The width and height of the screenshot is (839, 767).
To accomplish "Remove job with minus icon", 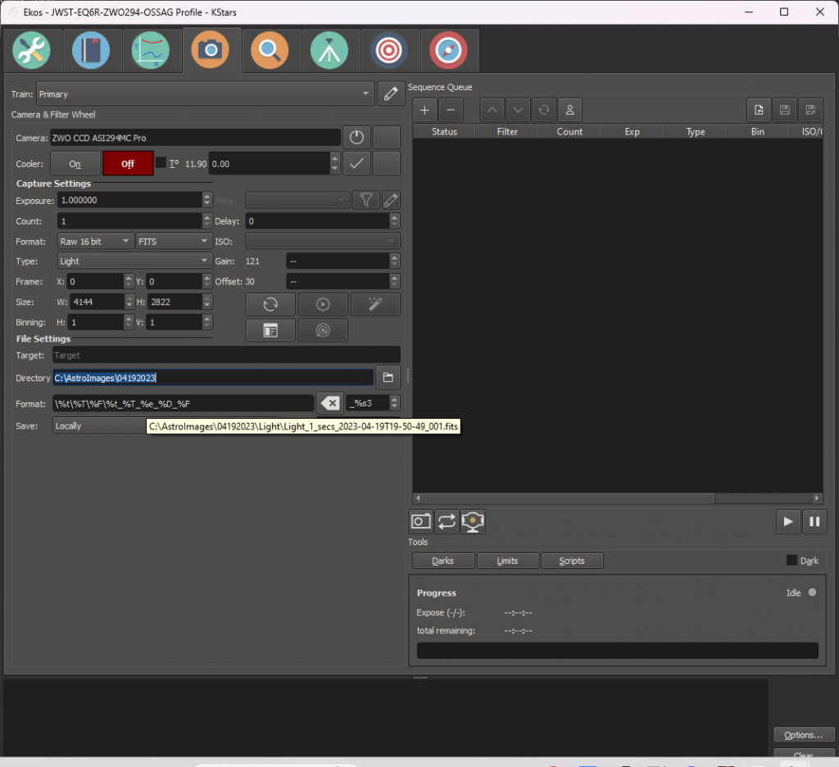I will click(x=451, y=111).
